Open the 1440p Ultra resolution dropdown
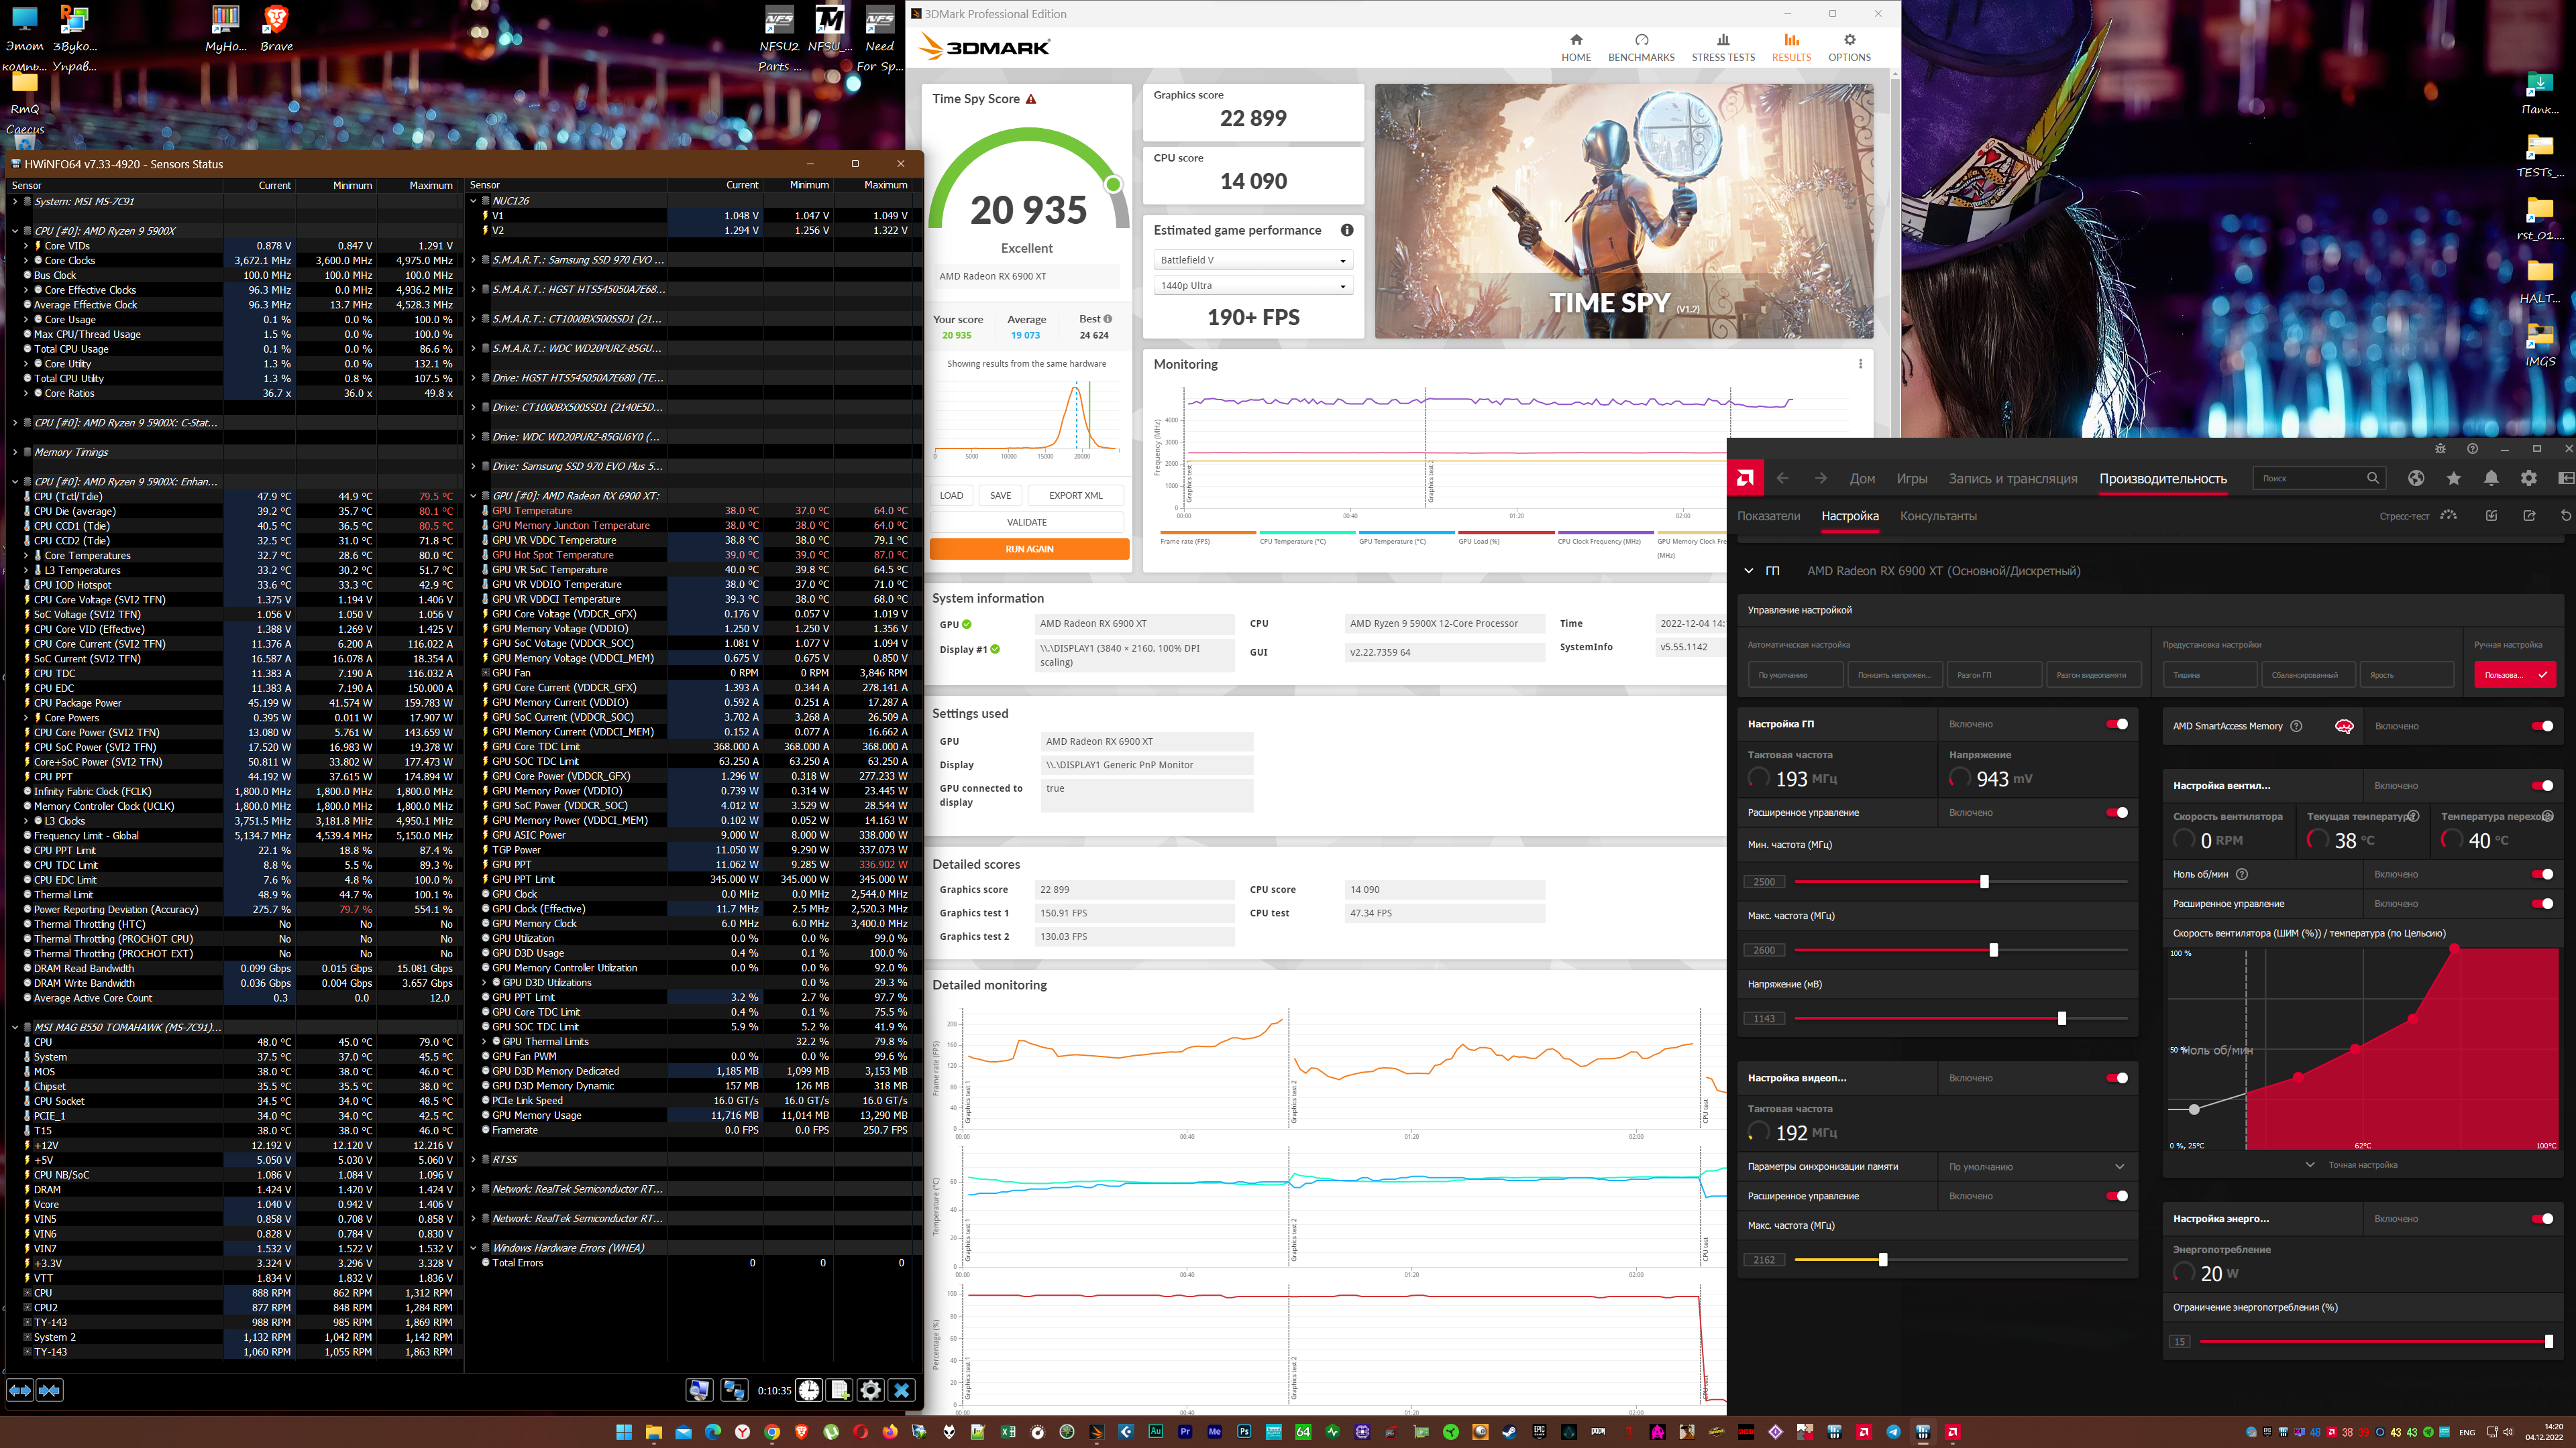The width and height of the screenshot is (2576, 1448). point(1253,286)
